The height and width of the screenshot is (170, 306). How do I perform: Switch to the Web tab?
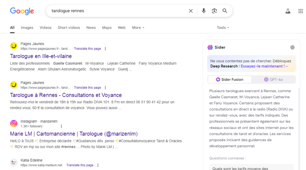122,28
